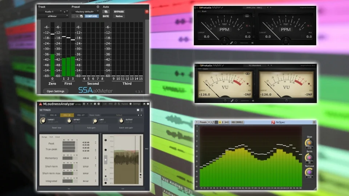Open help question icon in MLoudnessAnalyzer title bar
The width and height of the screenshot is (349, 196).
(x=148, y=104)
